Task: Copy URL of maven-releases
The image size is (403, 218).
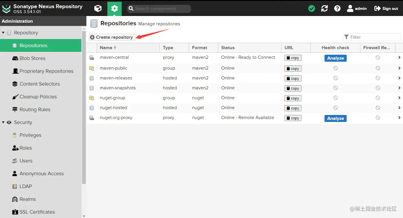Action: 293,79
